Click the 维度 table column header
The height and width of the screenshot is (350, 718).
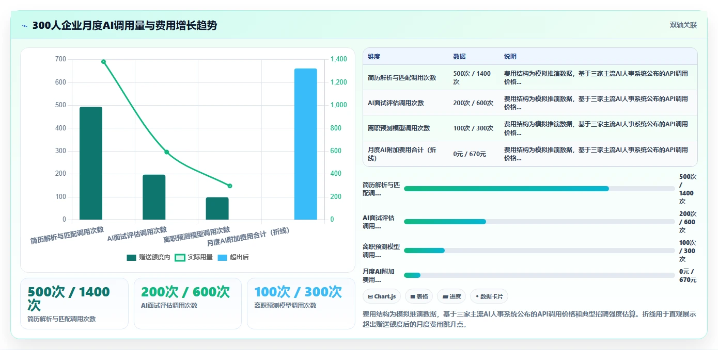[x=374, y=57]
